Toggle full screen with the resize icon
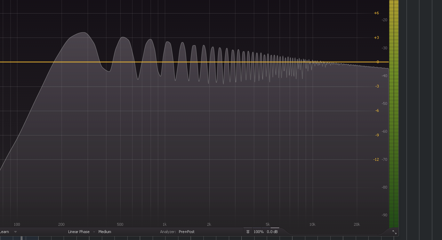The height and width of the screenshot is (240, 442). point(394,232)
